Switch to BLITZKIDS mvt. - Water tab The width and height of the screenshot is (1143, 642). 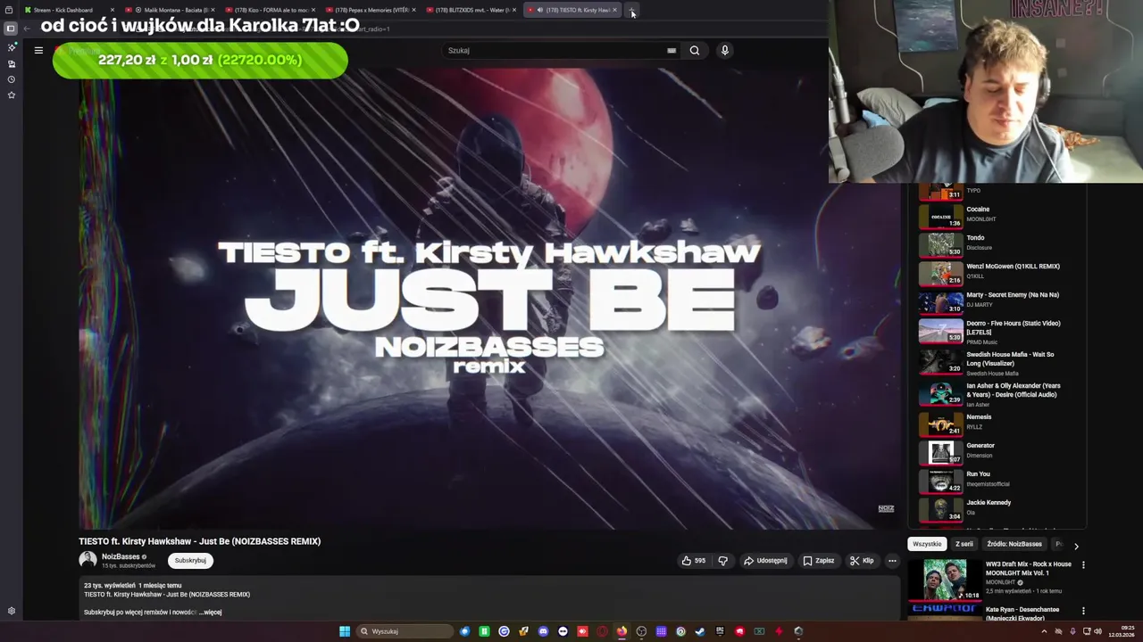coord(470,10)
